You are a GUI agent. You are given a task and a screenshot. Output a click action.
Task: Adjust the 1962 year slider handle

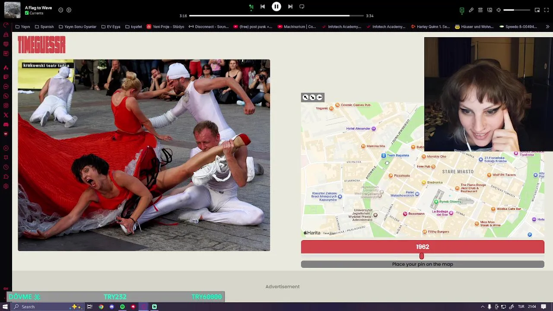pos(422,256)
